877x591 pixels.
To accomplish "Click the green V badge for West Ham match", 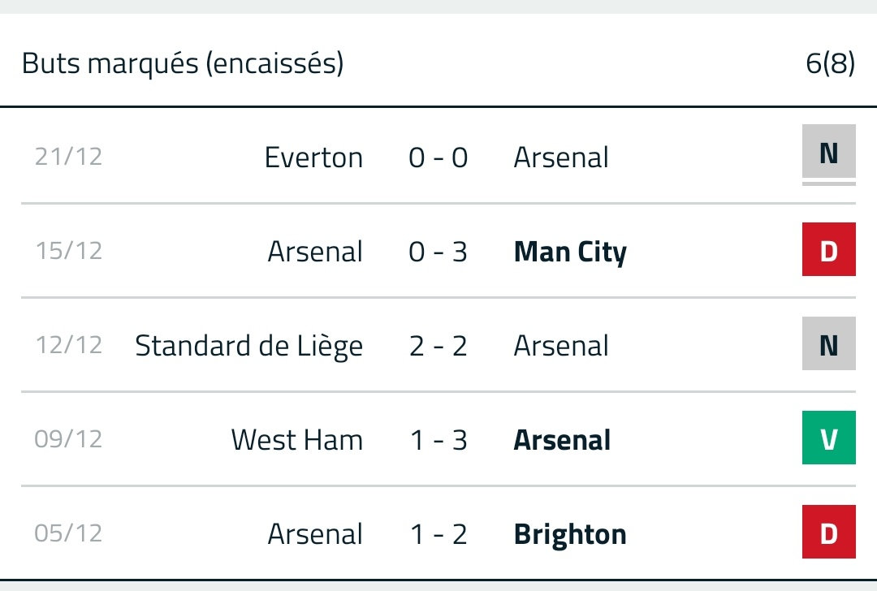I will pyautogui.click(x=828, y=438).
